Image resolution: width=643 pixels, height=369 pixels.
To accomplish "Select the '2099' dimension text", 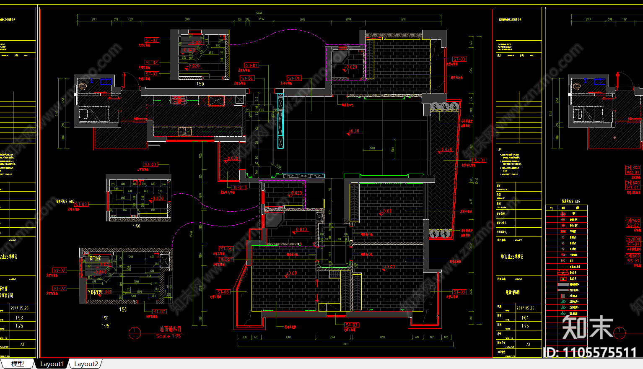I will pos(348,19).
